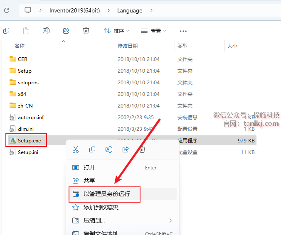The width and height of the screenshot is (281, 235).
Task: Delete file using toolbar trash icon
Action: tap(86, 31)
